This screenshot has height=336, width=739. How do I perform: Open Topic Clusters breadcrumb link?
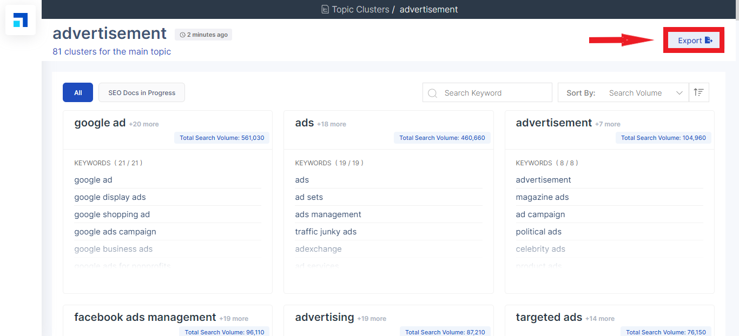[360, 9]
